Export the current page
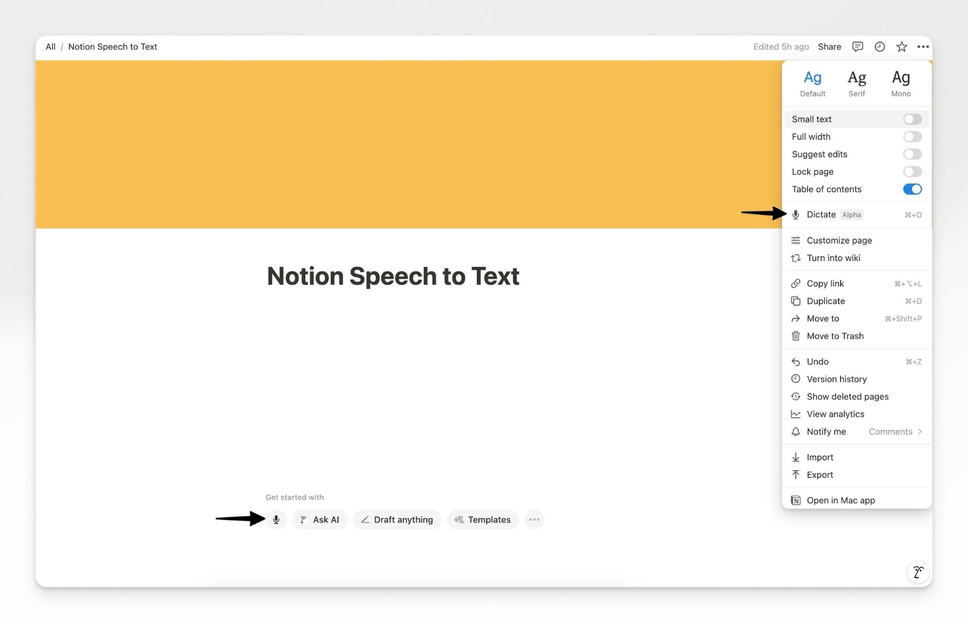Image resolution: width=968 pixels, height=623 pixels. click(x=820, y=475)
